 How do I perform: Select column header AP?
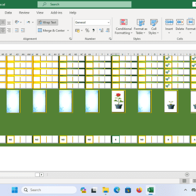coord(10,54)
